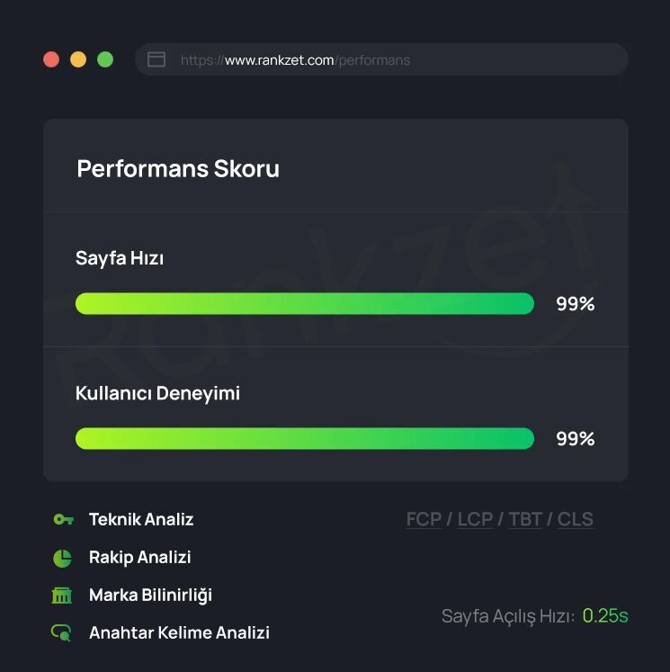Viewport: 670px width, 672px height.
Task: Click the red close window dot
Action: coord(51,59)
